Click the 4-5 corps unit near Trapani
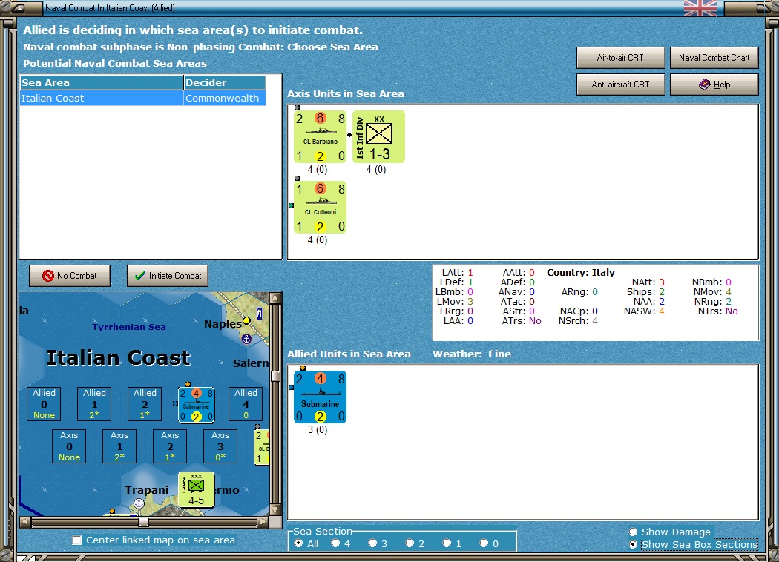 (197, 489)
